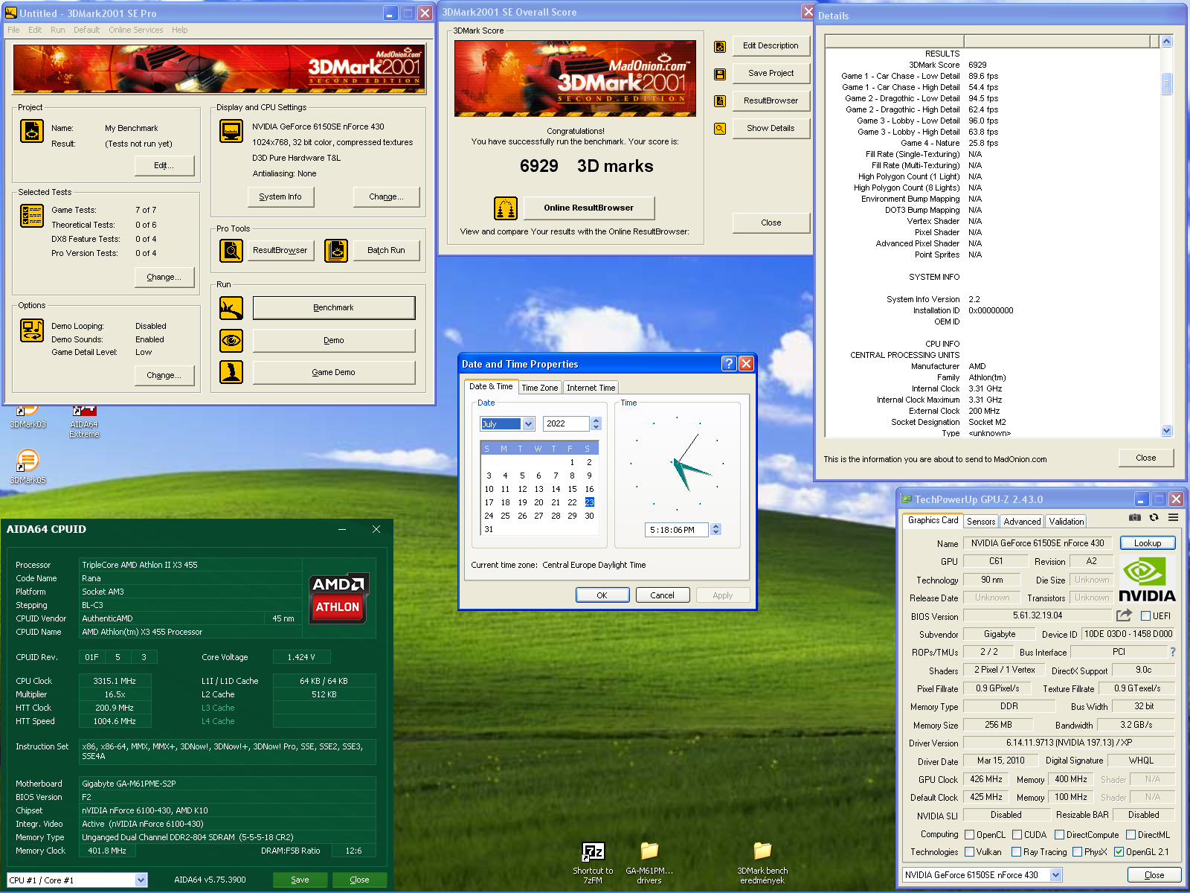Click the Benchmark button
This screenshot has height=893, width=1190.
click(334, 308)
